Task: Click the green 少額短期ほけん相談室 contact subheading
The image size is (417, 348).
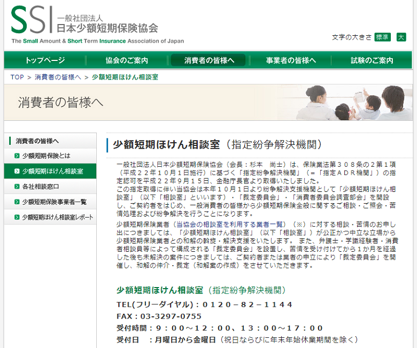Action: (202, 290)
